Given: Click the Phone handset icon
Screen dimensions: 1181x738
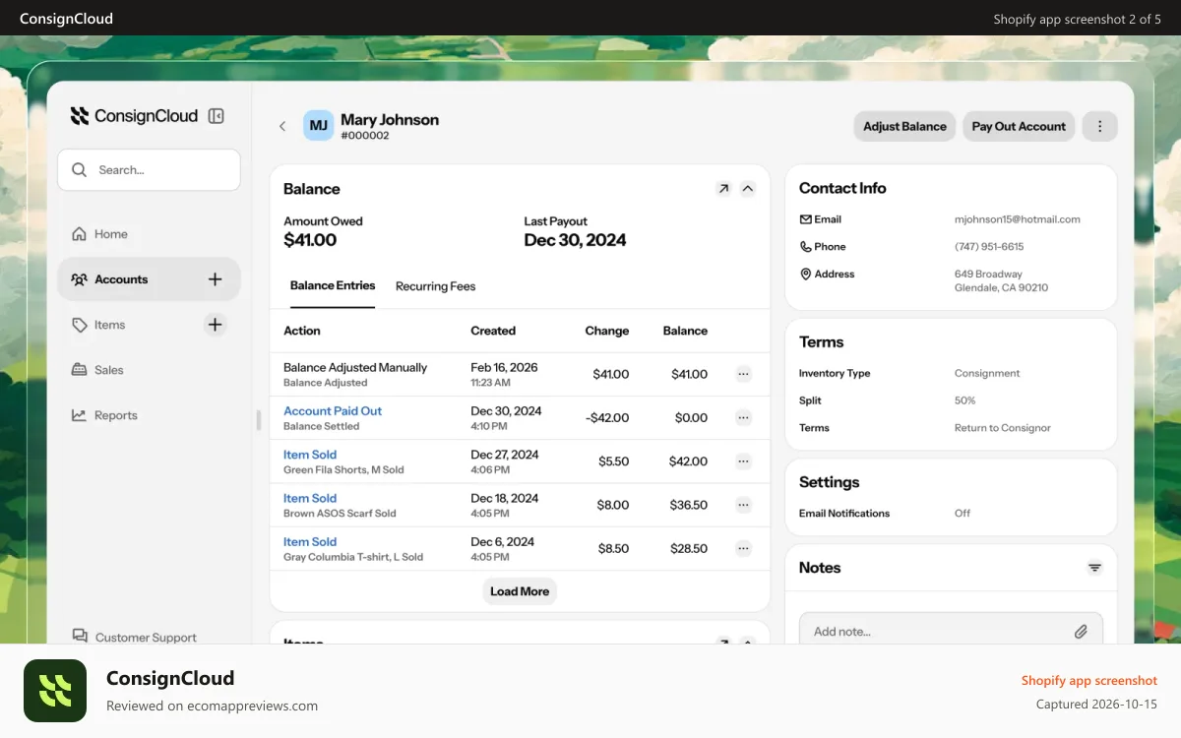Looking at the screenshot, I should coord(806,247).
